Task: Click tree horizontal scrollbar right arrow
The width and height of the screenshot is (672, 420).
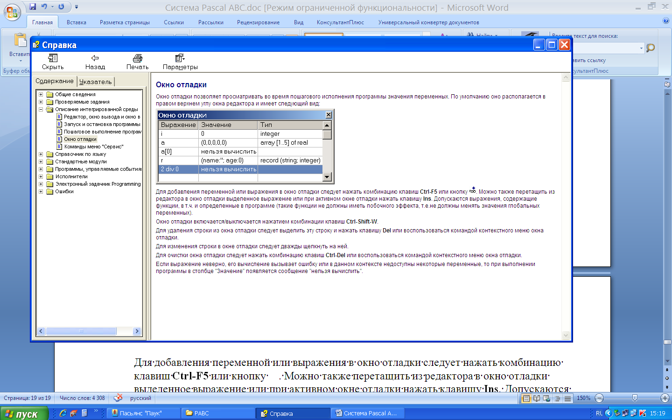Action: (x=137, y=331)
